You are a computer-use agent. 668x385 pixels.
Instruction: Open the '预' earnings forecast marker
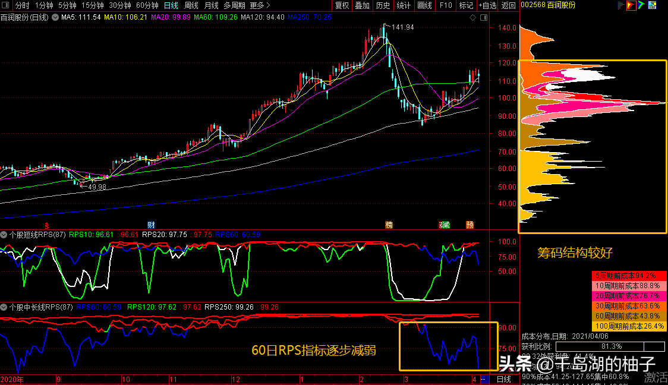point(470,225)
